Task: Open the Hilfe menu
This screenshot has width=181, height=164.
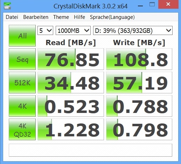Action: [x=79, y=17]
